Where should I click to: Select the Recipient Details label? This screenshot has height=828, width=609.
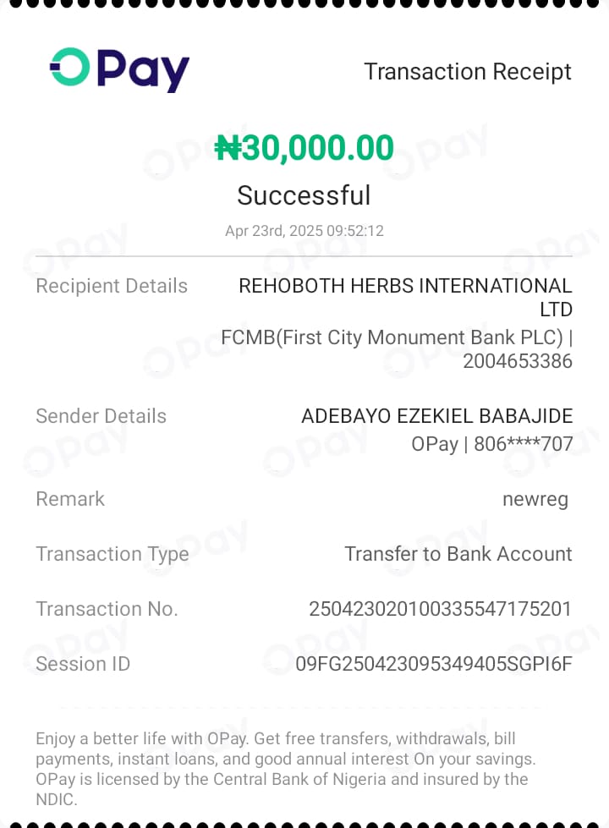(x=112, y=286)
